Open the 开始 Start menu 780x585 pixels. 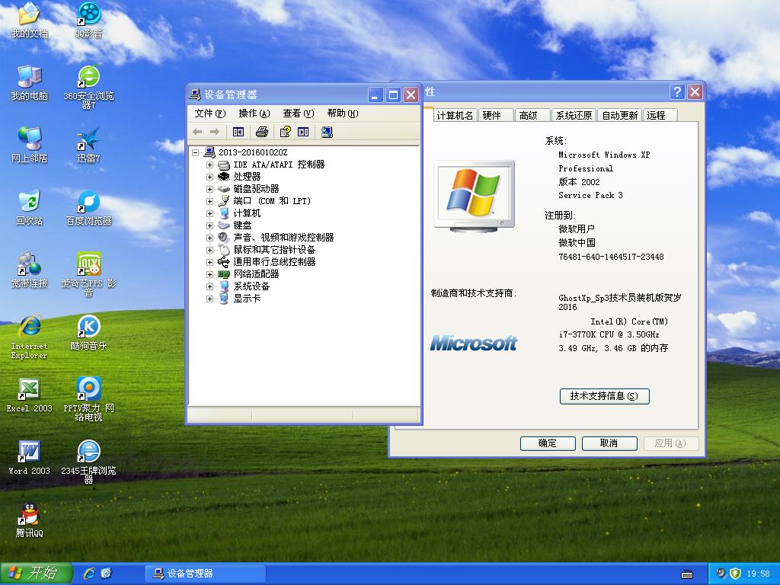[x=37, y=573]
